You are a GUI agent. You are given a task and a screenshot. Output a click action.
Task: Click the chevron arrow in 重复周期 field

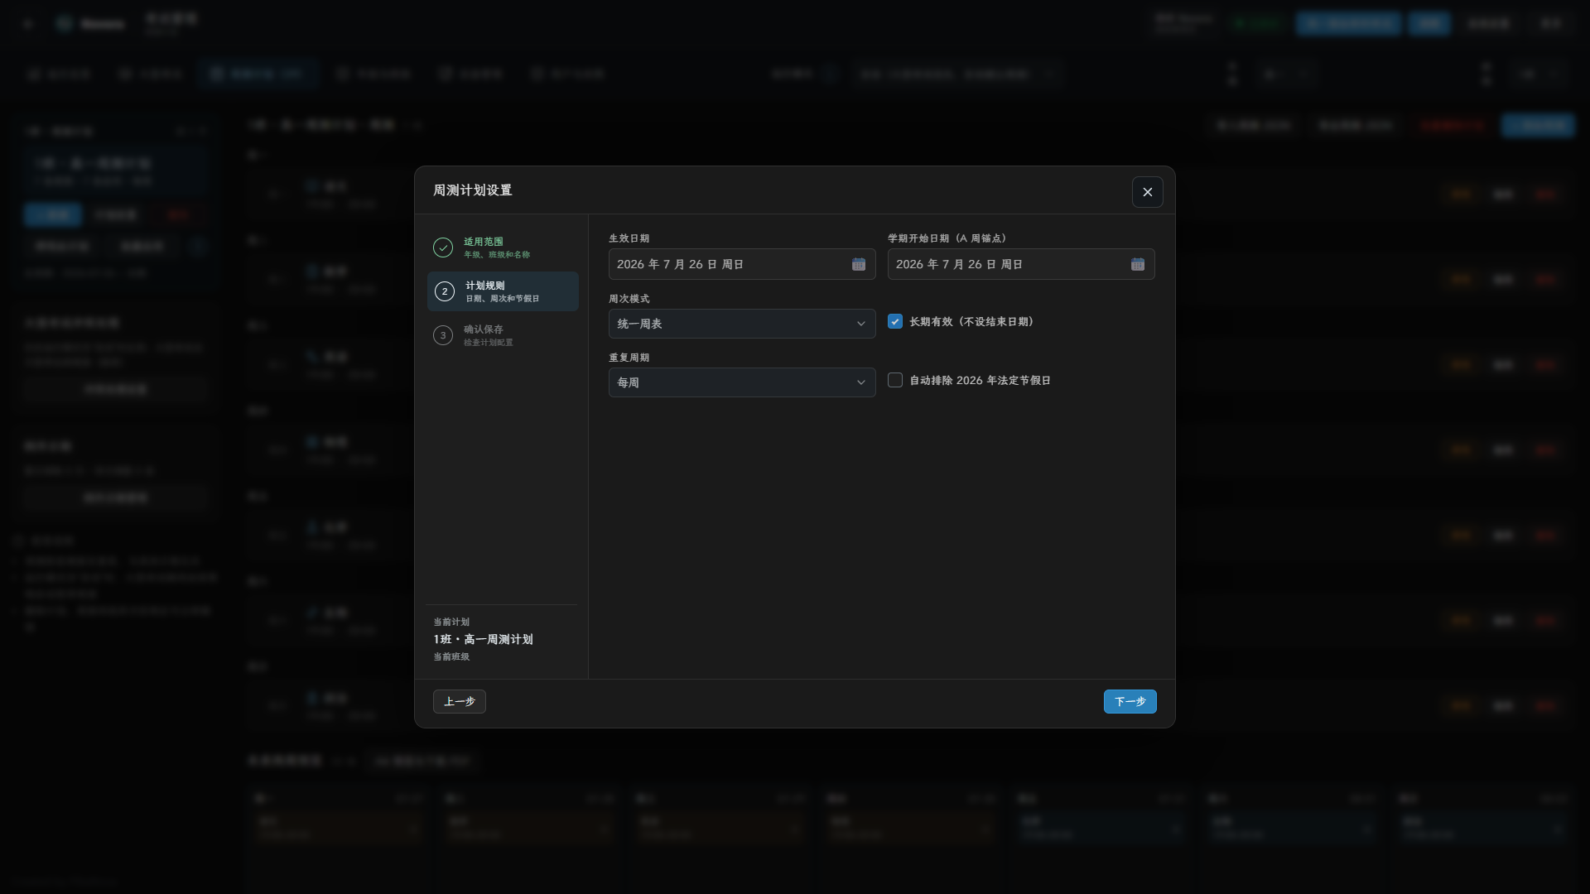pos(860,382)
